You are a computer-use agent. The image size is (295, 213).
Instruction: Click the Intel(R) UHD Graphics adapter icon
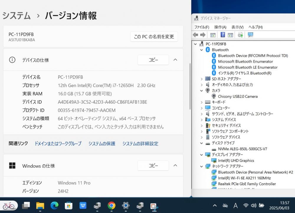pyautogui.click(x=214, y=160)
